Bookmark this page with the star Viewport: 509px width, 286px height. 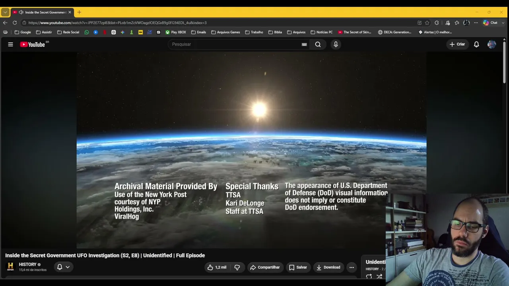[427, 23]
